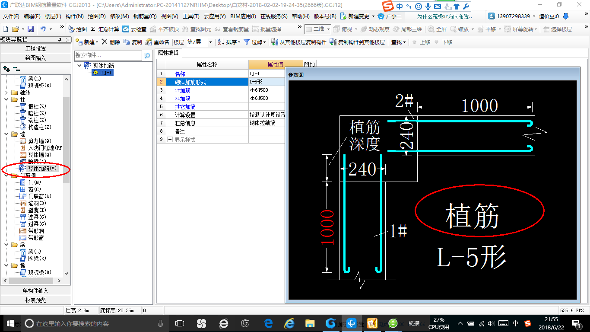Open the 钢筋量(Q) menu
The height and width of the screenshot is (332, 590).
coord(145,16)
